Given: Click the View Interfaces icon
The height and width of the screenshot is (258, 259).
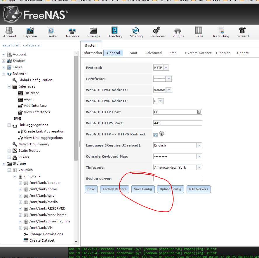Looking at the screenshot, I should (20, 112).
